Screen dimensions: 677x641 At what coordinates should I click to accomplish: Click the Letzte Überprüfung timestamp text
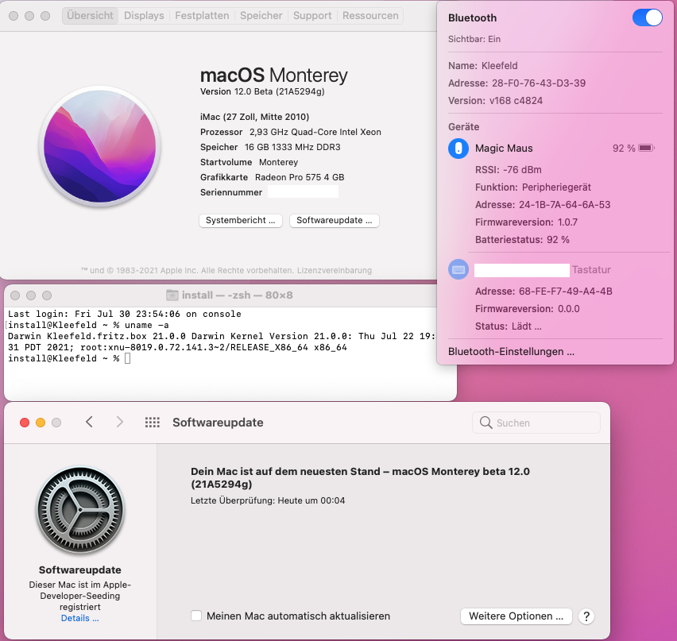coord(268,500)
